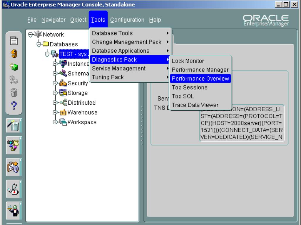Screen dimensions: 301x225
Task: Expand the Schema tree node
Action: (55, 73)
